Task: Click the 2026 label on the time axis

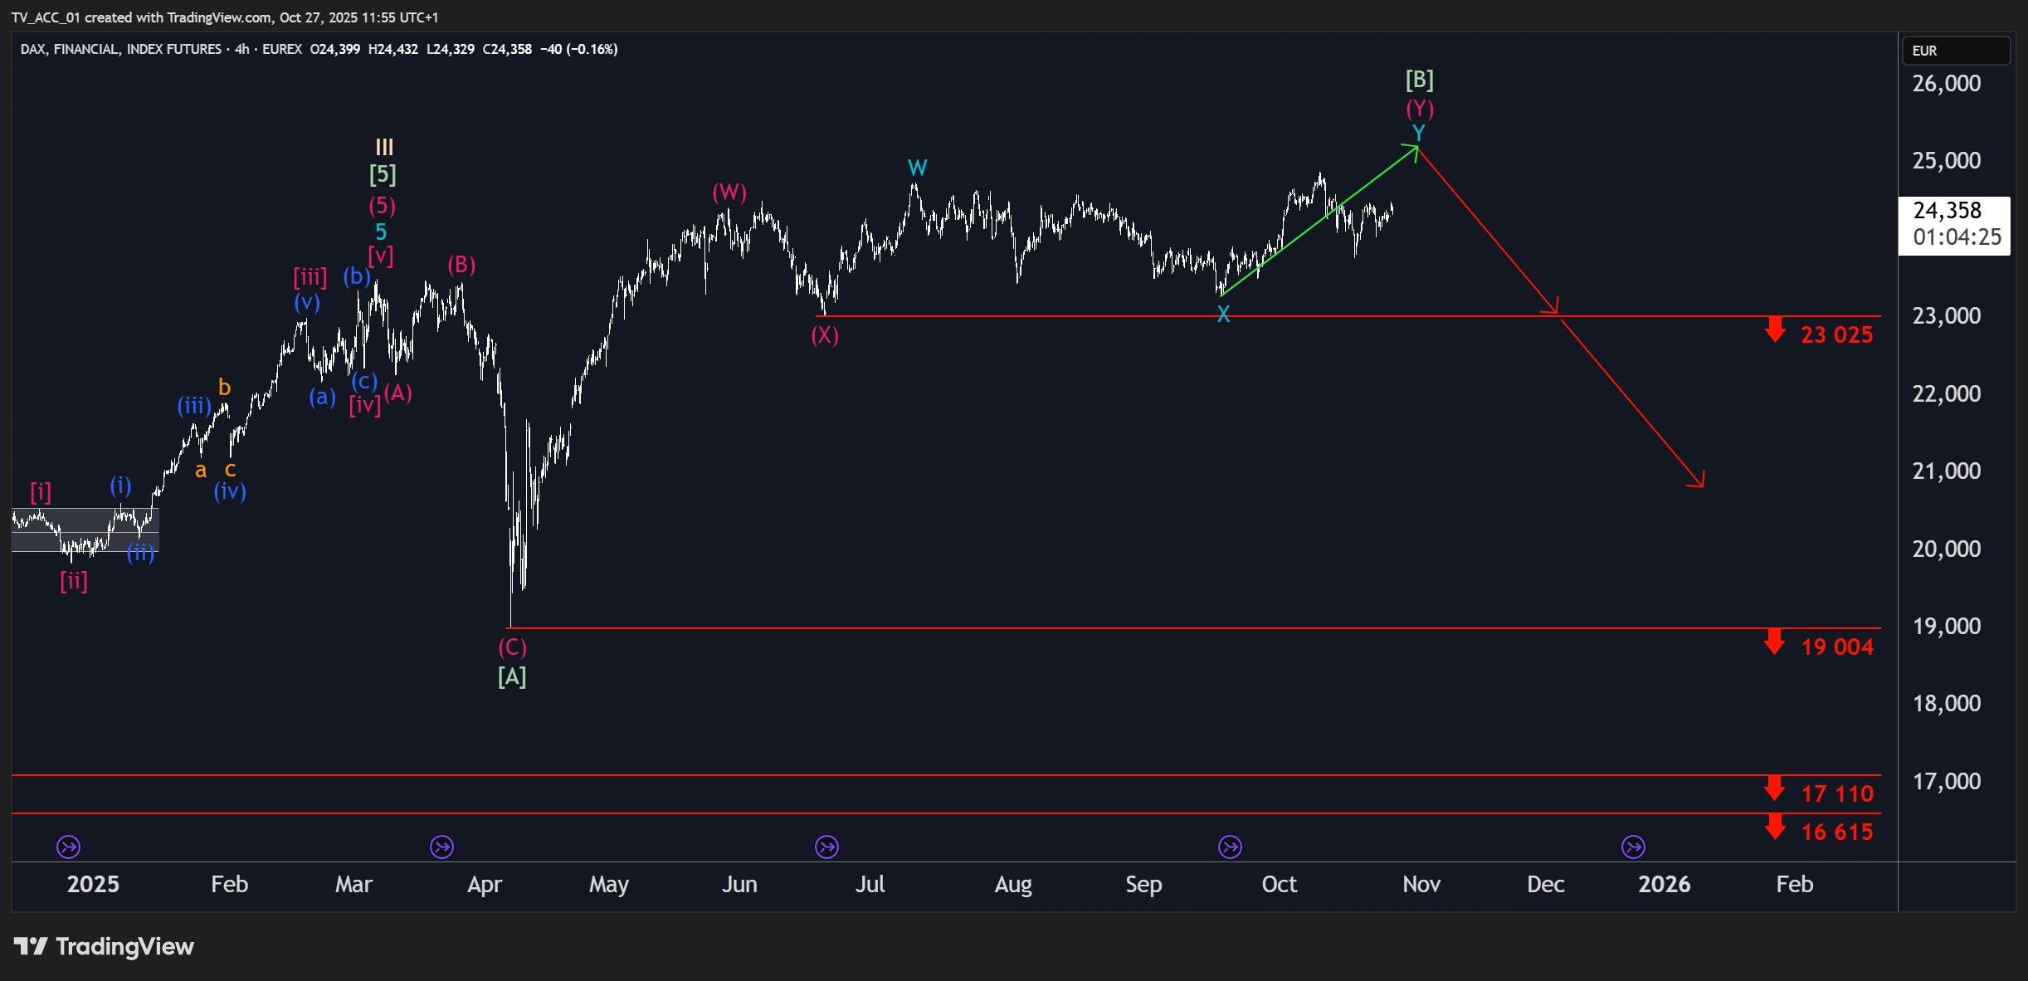Action: pyautogui.click(x=1664, y=884)
